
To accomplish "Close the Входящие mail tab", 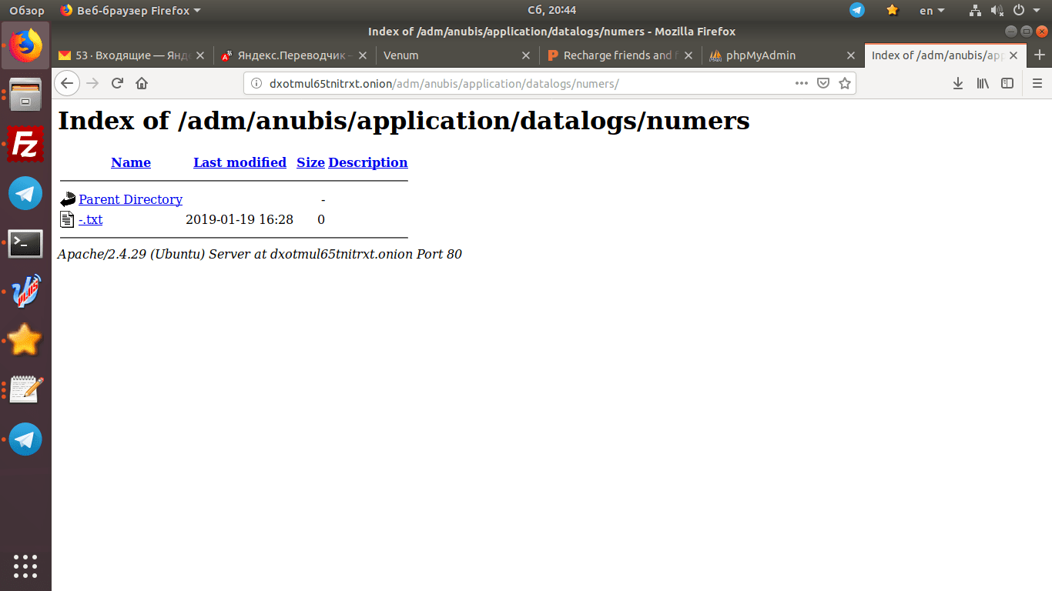I will (x=200, y=55).
